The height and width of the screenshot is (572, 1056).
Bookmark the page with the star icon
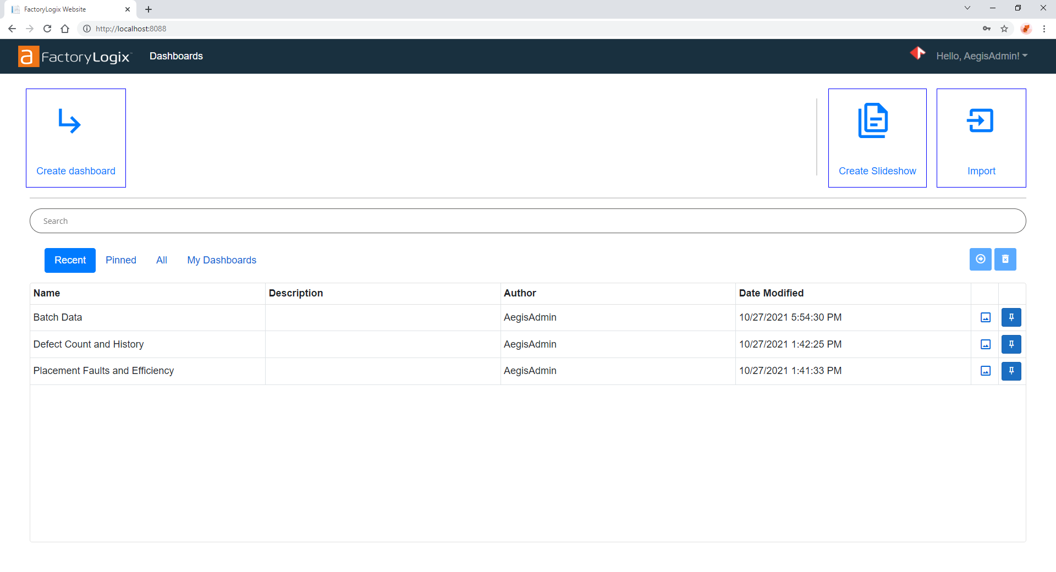(1005, 29)
